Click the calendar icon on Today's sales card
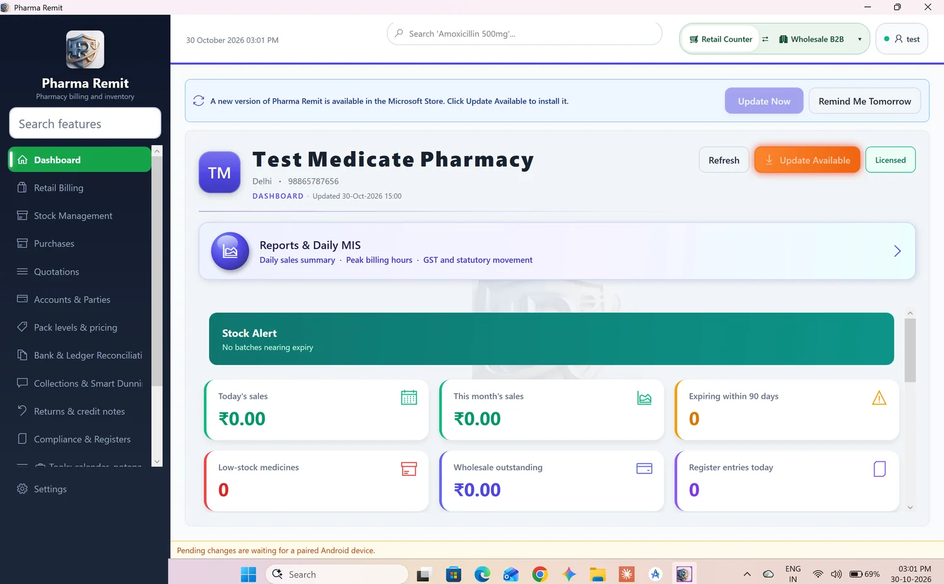This screenshot has height=584, width=944. click(409, 398)
